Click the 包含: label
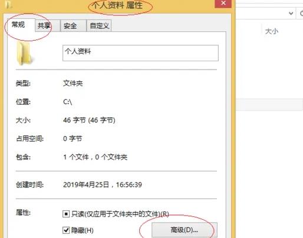Image resolution: width=303 pixels, height=238 pixels. (x=23, y=157)
